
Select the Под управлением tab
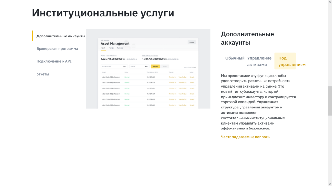pyautogui.click(x=285, y=61)
